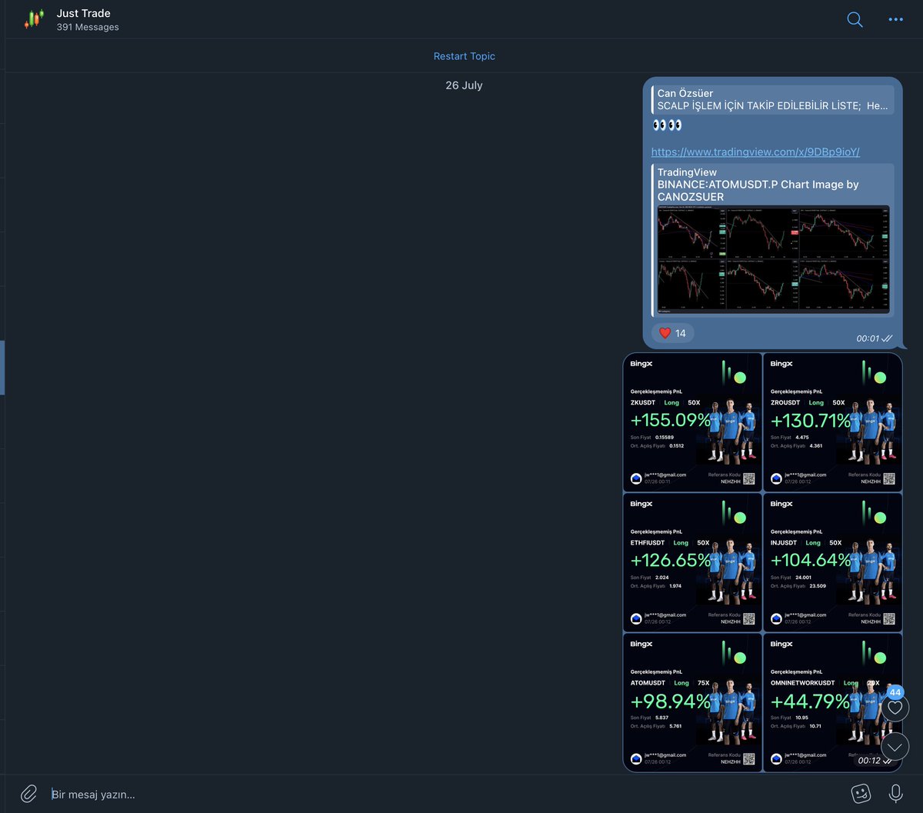This screenshot has width=923, height=813.
Task: Open the tradingview.com chart link
Action: pos(755,152)
